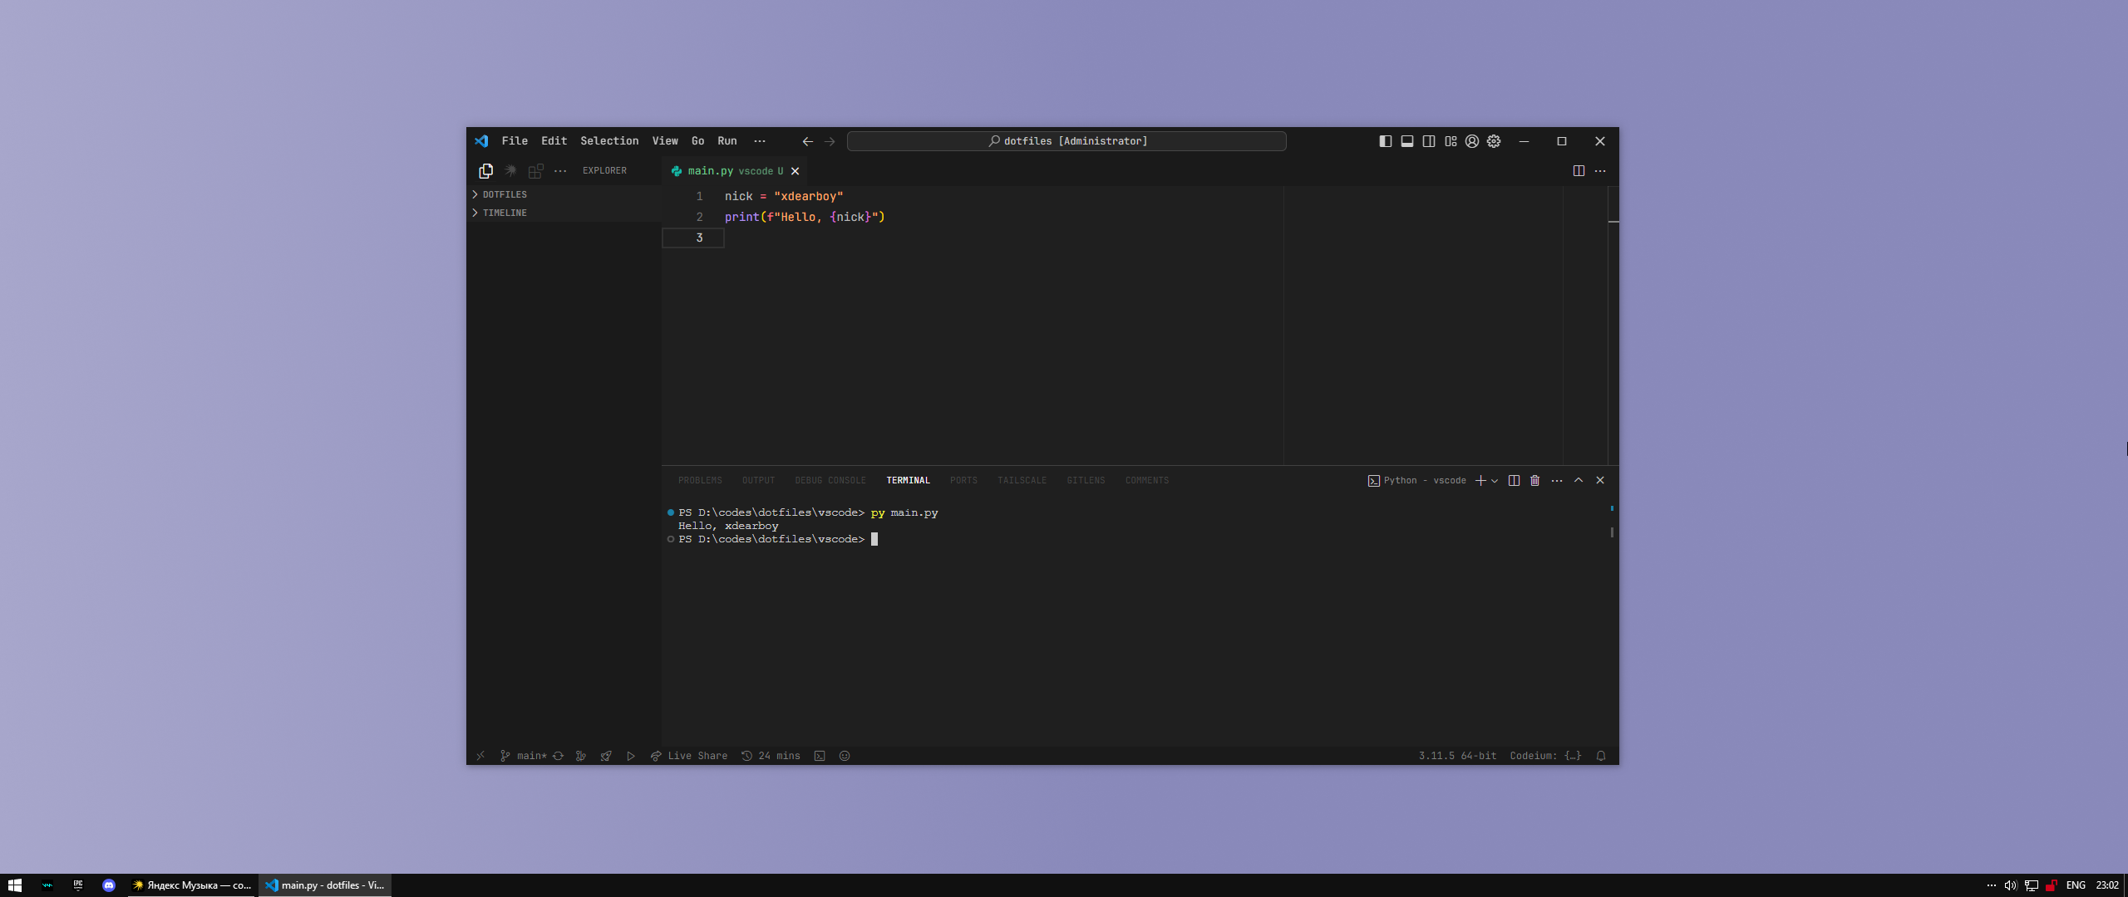Open the Manage gear icon
The height and width of the screenshot is (897, 2128).
(1494, 141)
